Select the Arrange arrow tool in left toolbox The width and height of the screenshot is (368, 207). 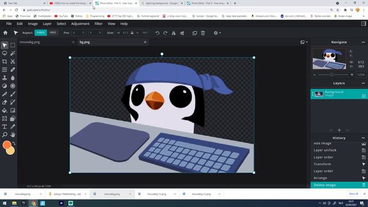[x=5, y=45]
